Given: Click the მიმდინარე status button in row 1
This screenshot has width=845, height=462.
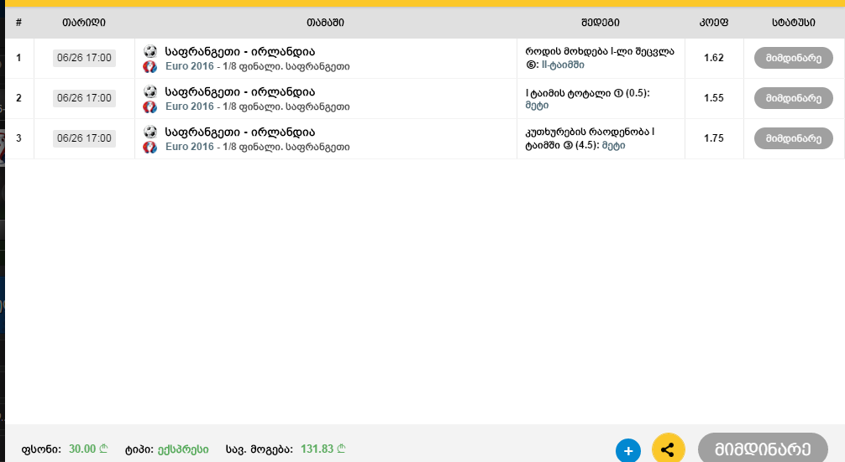Looking at the screenshot, I should (x=793, y=58).
